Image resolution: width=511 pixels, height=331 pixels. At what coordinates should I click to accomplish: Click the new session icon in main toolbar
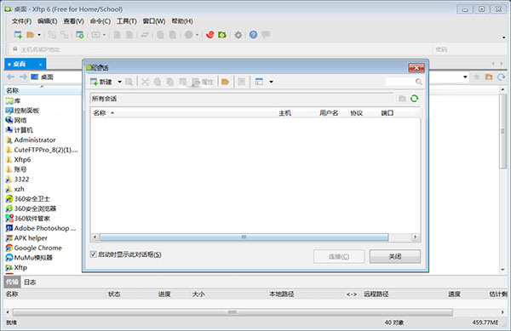coord(18,35)
